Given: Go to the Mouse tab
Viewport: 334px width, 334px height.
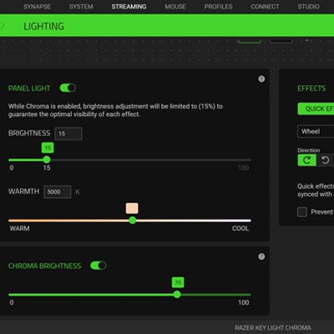Looking at the screenshot, I should (175, 7).
